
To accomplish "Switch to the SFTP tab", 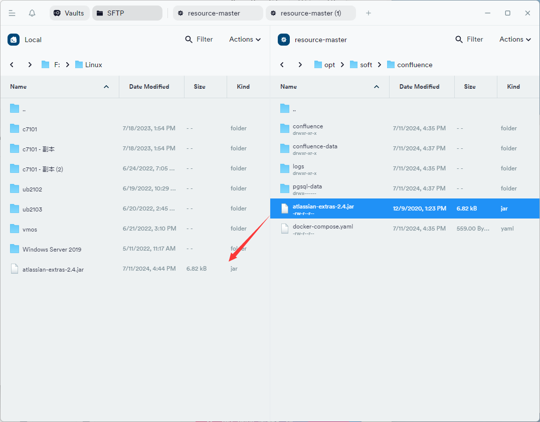I will (127, 13).
